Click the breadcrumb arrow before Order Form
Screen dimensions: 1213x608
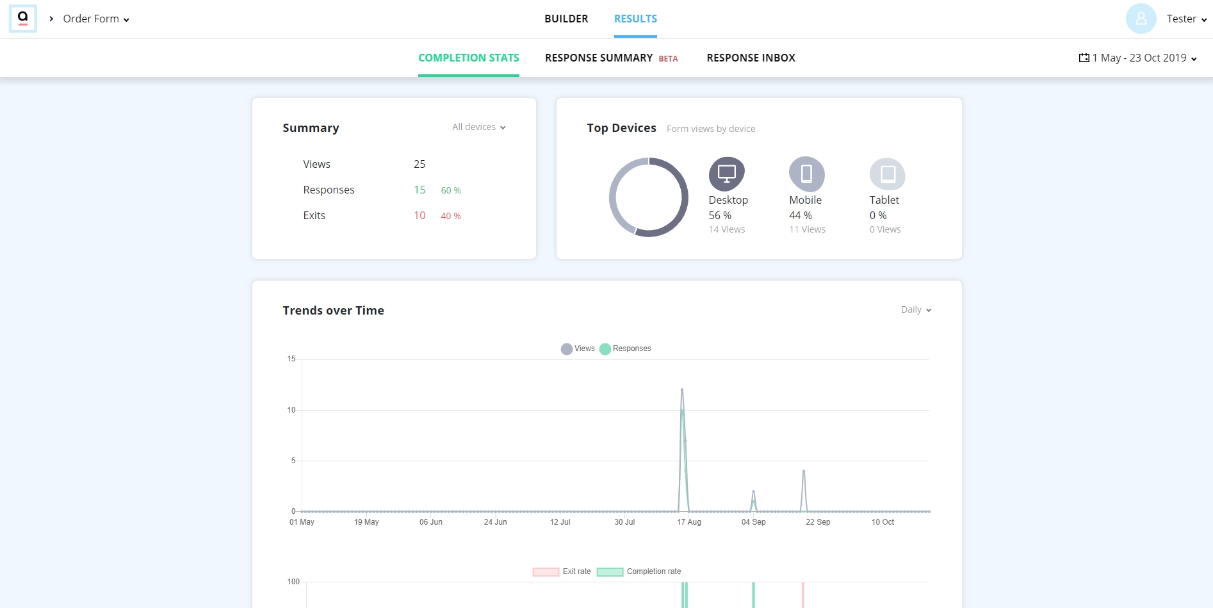(x=51, y=19)
